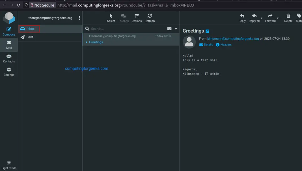Delete the message with trash icon
The height and width of the screenshot is (171, 302).
[288, 18]
